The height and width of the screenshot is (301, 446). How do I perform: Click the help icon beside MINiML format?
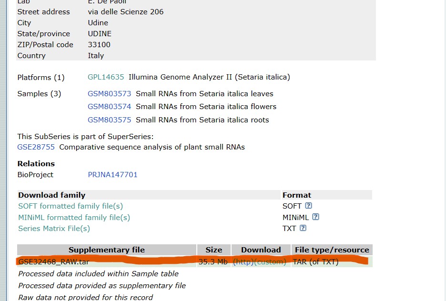[315, 217]
